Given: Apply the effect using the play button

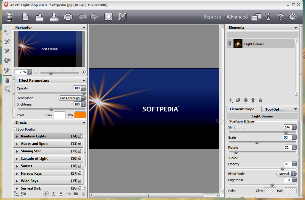Looking at the screenshot, I should click(46, 194).
